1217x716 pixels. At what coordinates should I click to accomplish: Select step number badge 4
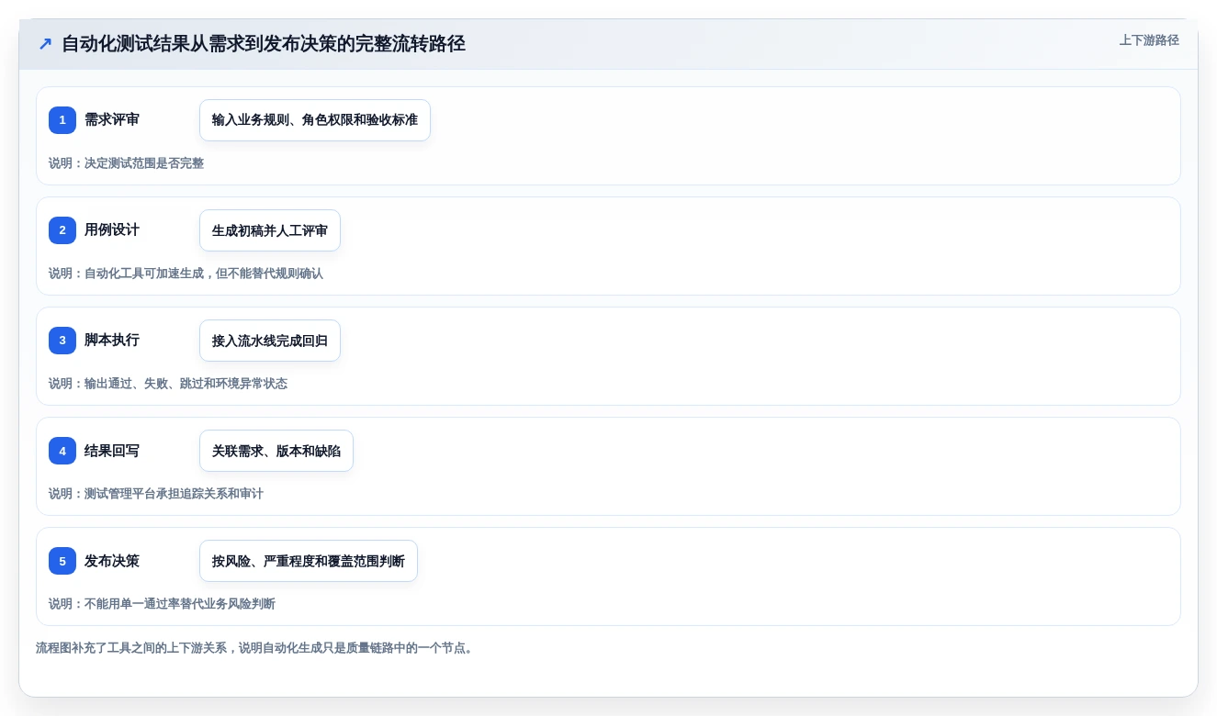(62, 451)
